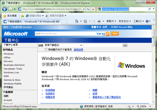Screen dimensions: 157x110
Task: Open a new blank tab button
Action: tap(64, 22)
